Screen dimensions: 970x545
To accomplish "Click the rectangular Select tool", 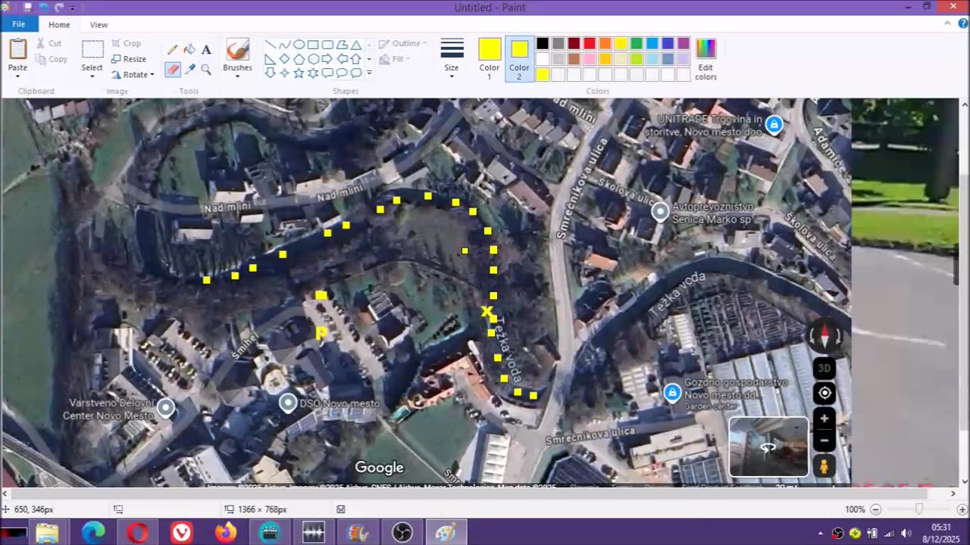I will coord(92,49).
